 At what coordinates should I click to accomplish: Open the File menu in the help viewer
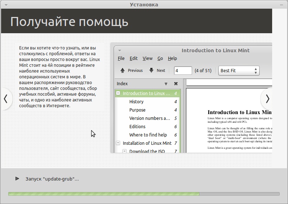pos(121,58)
